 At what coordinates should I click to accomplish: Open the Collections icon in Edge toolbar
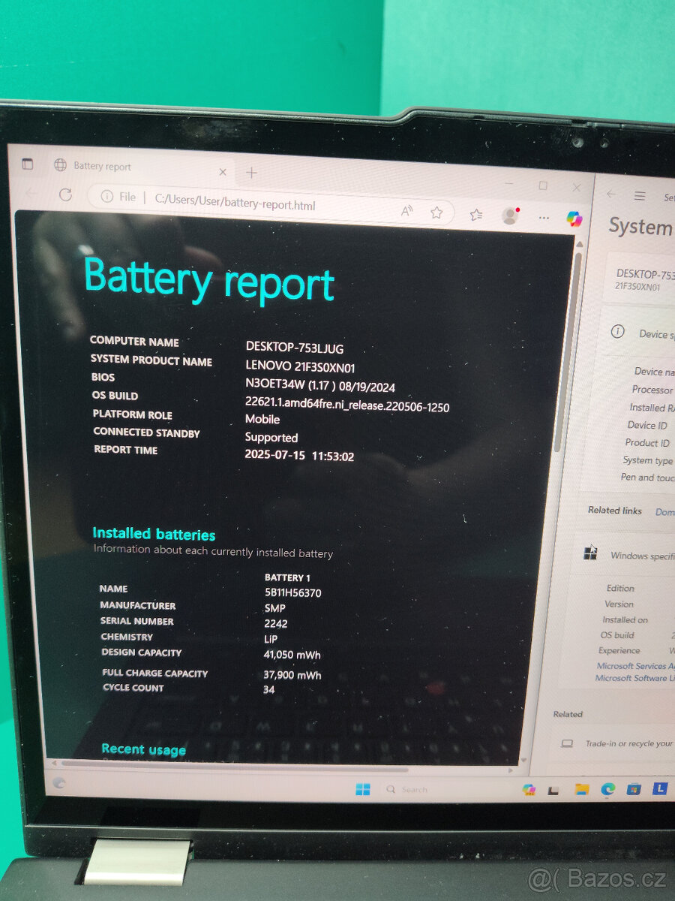tap(476, 213)
